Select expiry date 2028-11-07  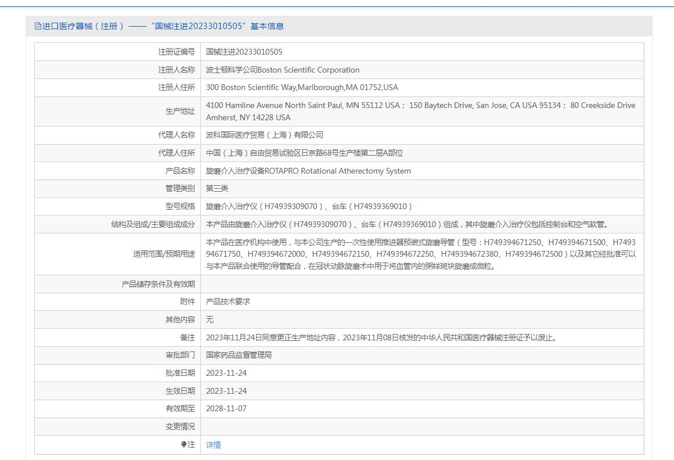click(226, 408)
